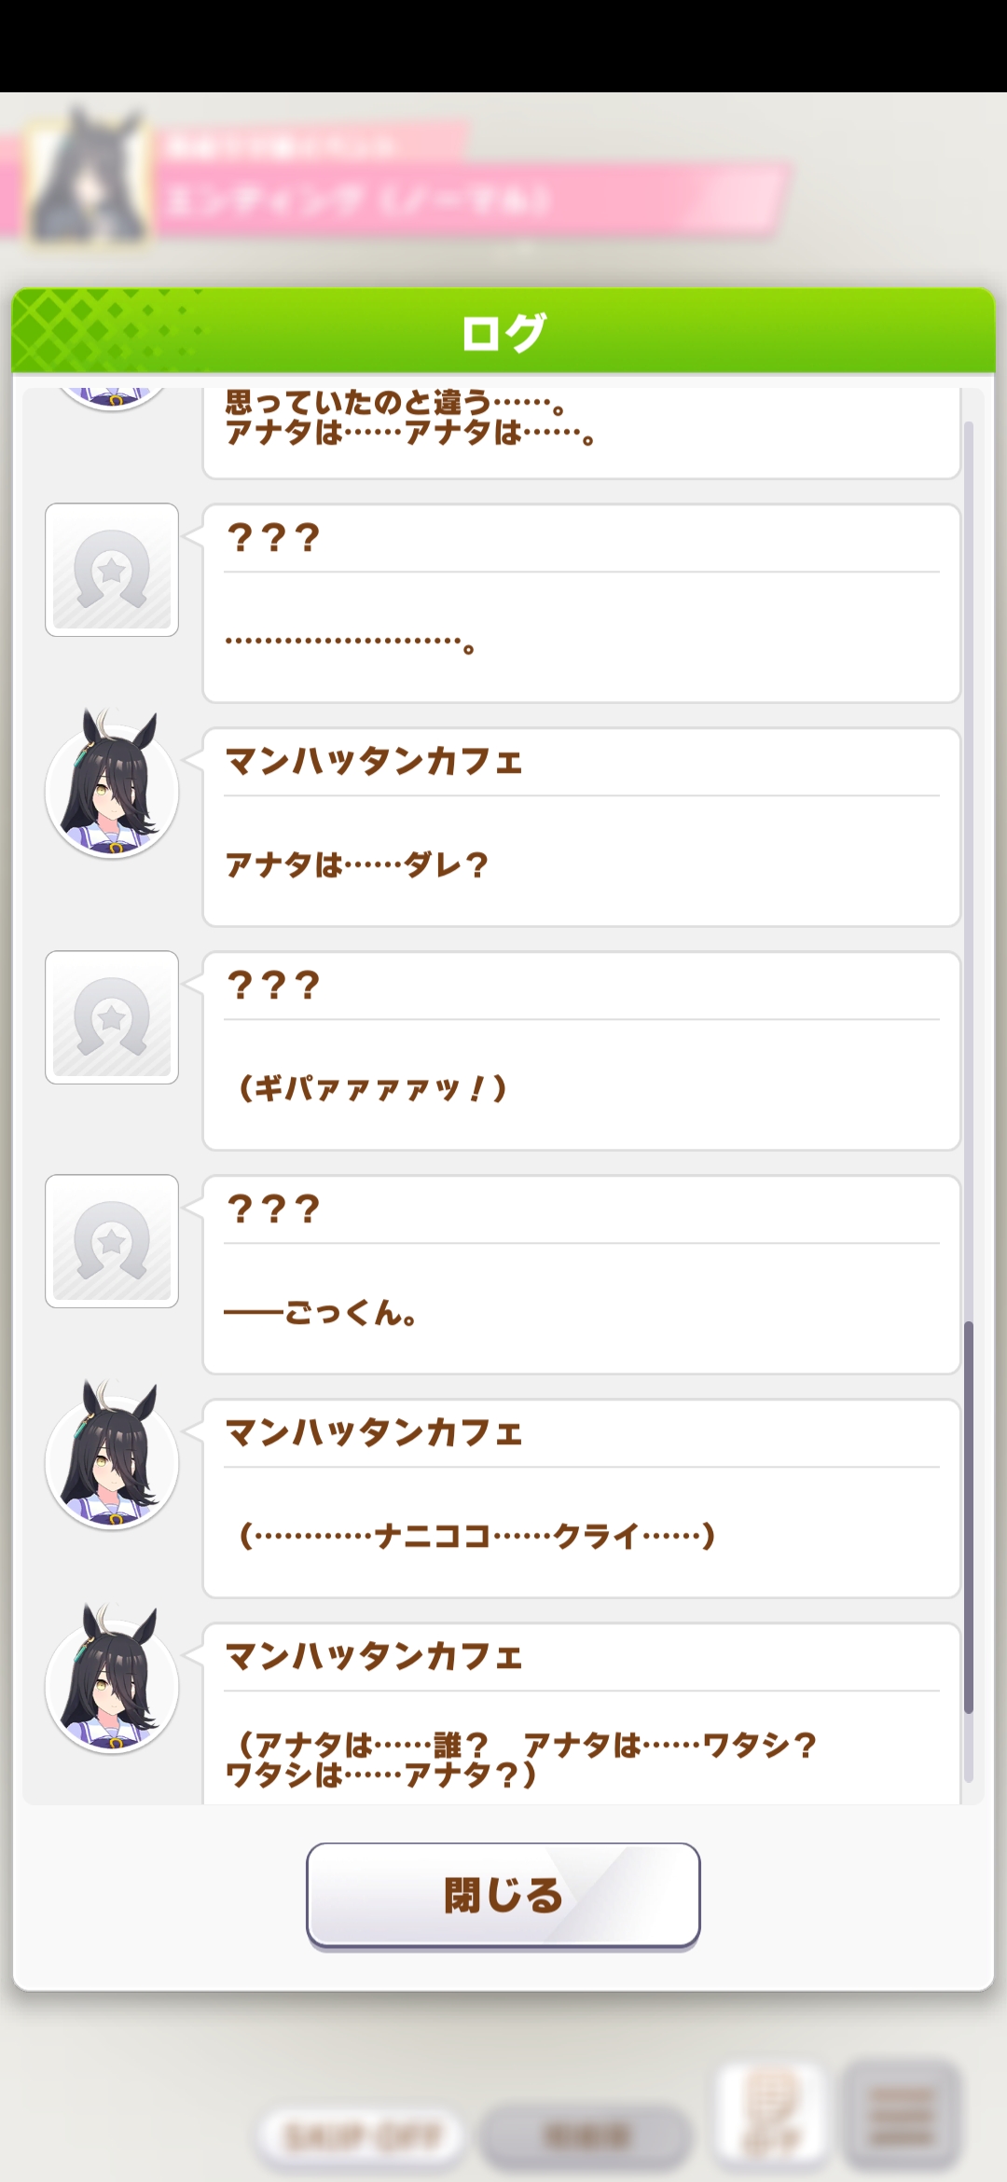Tap the ログ header title bar
This screenshot has height=2182, width=1007.
[x=504, y=331]
